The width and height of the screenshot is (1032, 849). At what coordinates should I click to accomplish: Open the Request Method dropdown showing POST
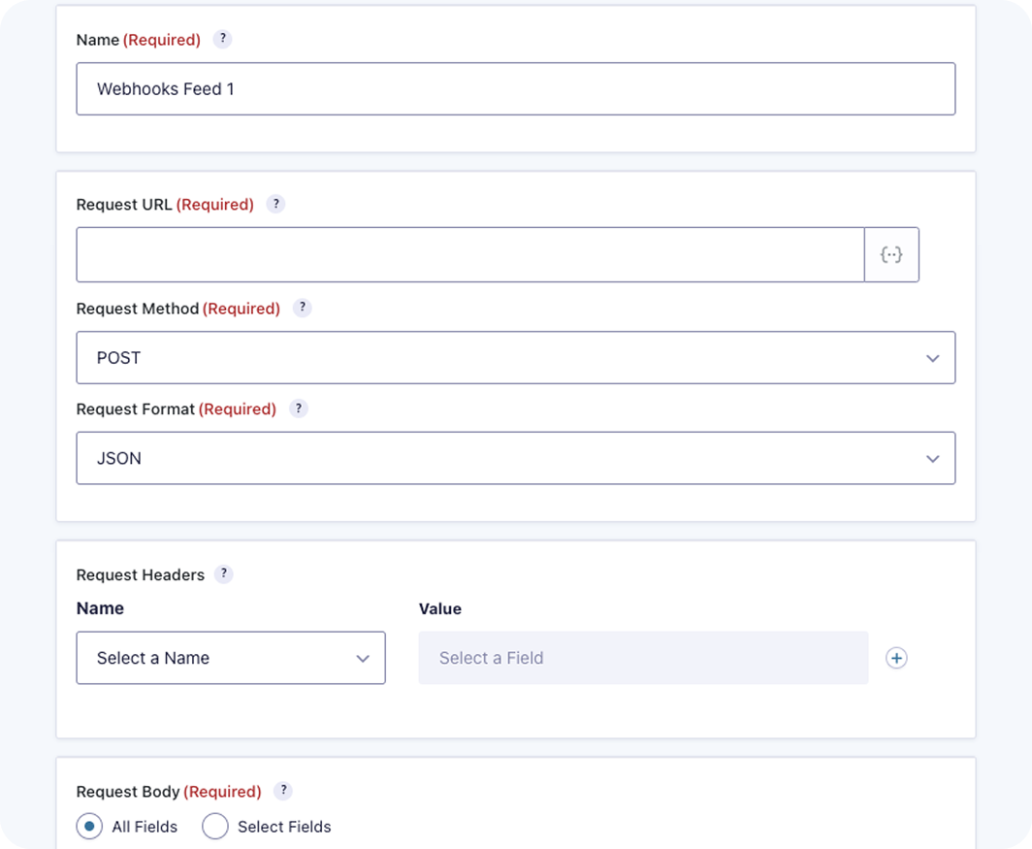point(515,358)
